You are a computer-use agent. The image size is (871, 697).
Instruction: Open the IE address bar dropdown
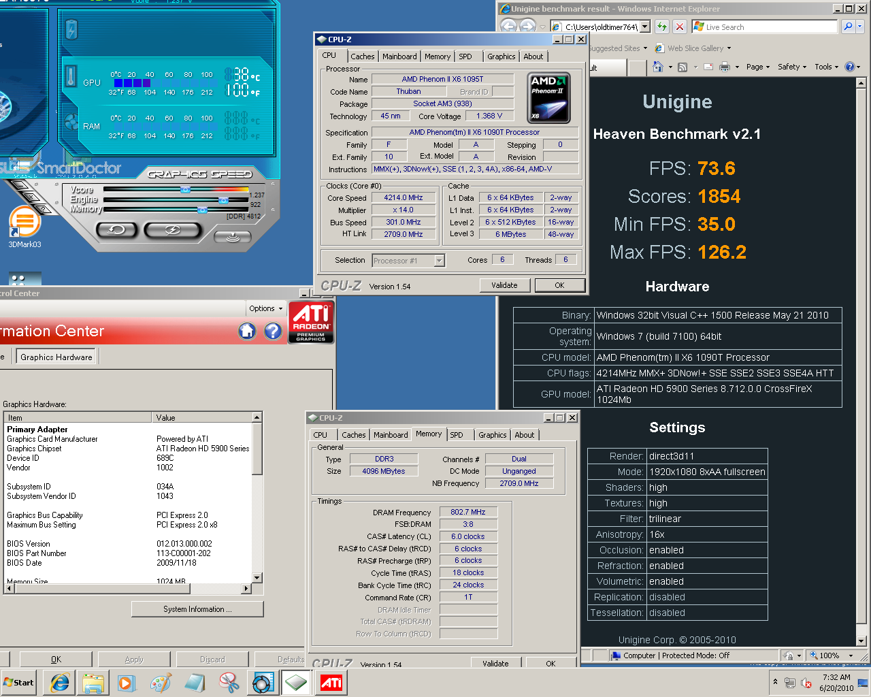coord(644,27)
